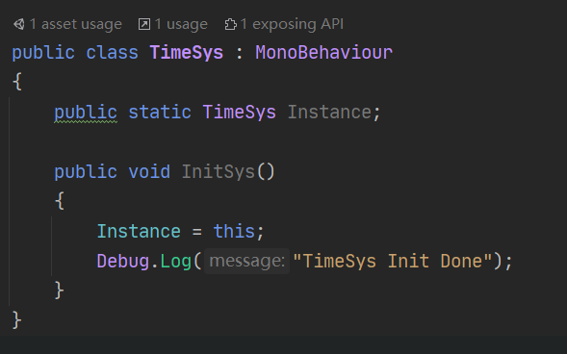Click the underlined 'public' keyword warning
567x354 pixels.
click(x=86, y=113)
